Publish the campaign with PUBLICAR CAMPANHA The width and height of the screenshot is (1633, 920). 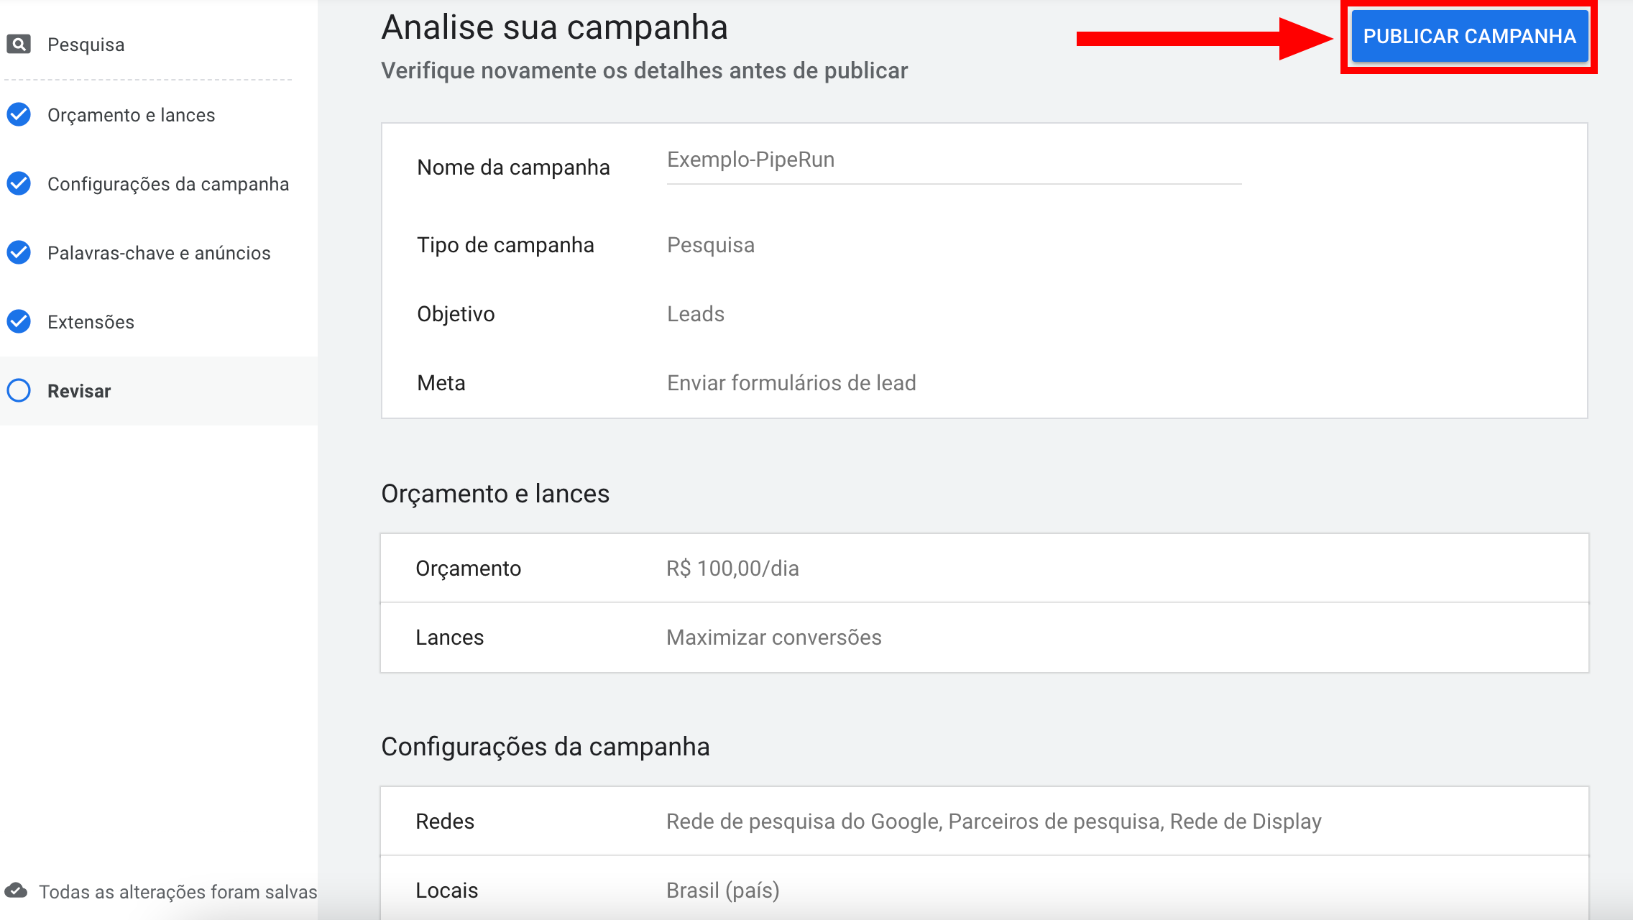1469,37
